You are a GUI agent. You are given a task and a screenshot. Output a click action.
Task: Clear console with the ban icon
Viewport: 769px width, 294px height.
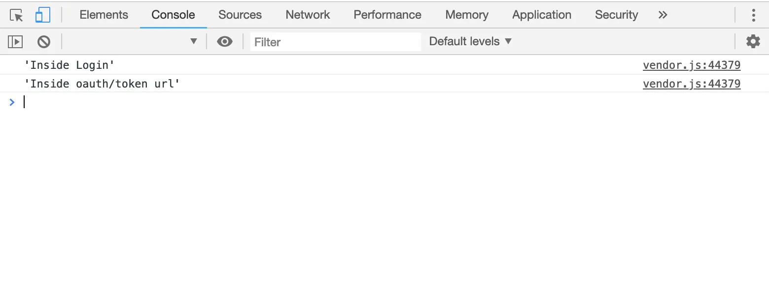[44, 42]
